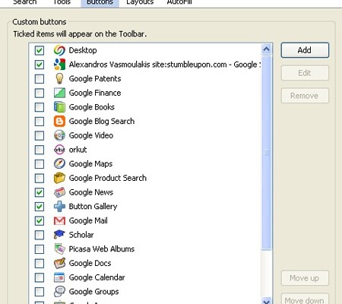Click the orkut logo icon

pos(59,150)
